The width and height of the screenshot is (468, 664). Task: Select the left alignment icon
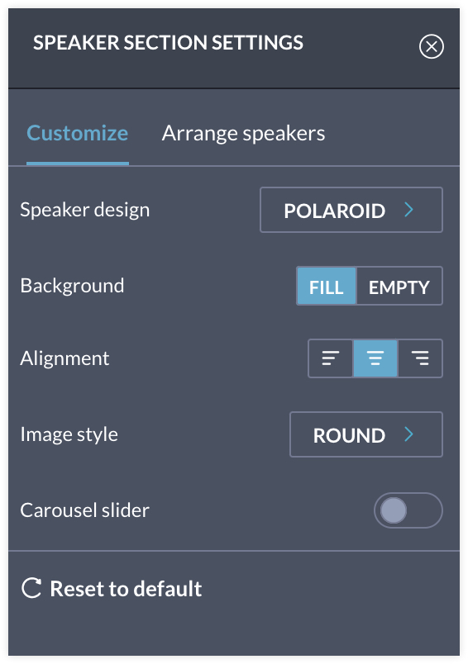coord(331,358)
